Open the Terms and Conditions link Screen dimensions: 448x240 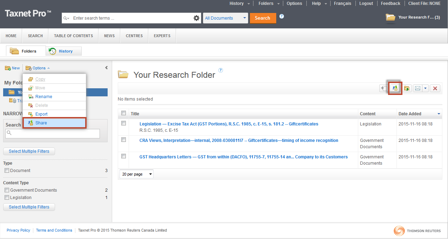[54, 231]
